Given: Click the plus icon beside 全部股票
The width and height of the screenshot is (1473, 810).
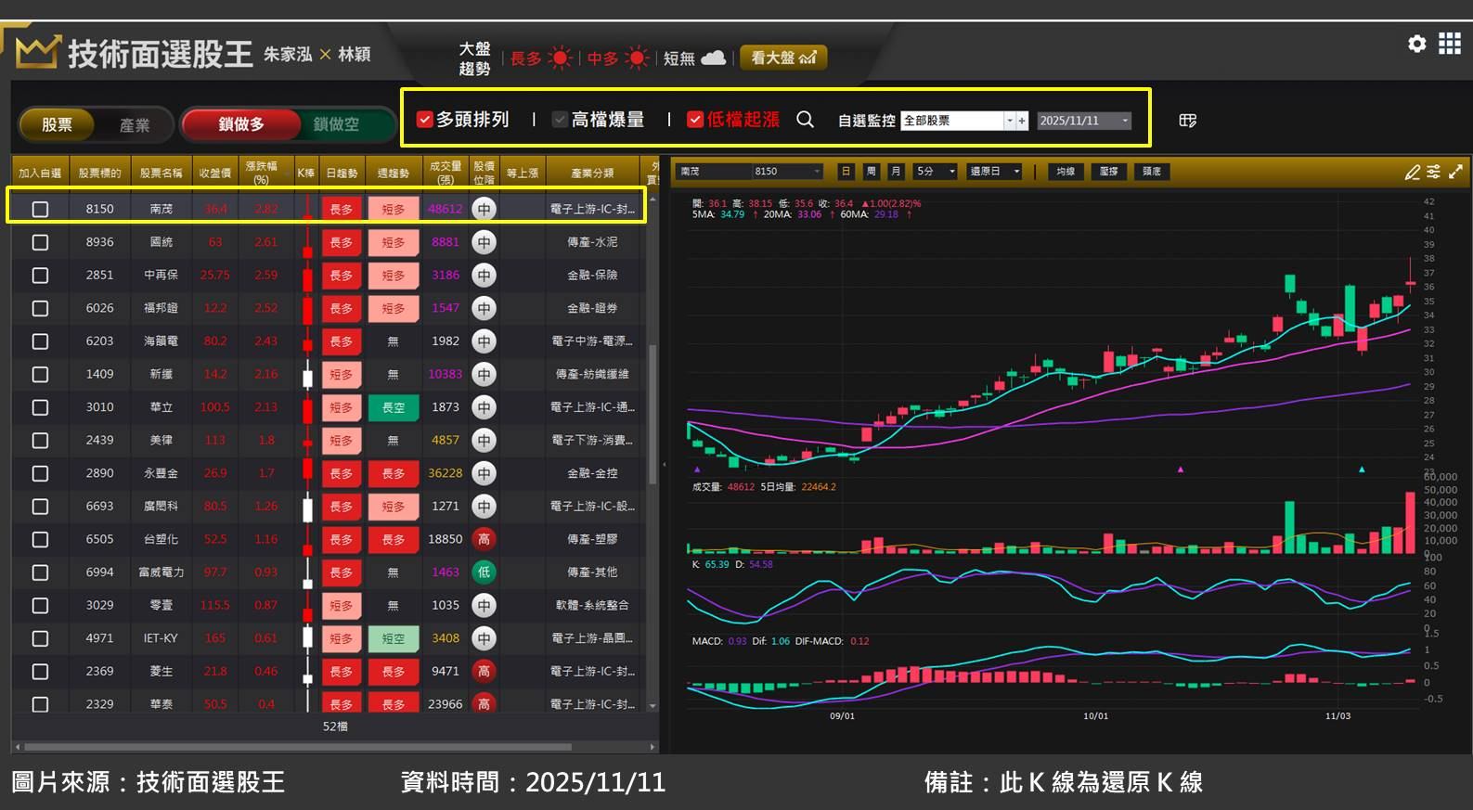Looking at the screenshot, I should pos(1022,121).
